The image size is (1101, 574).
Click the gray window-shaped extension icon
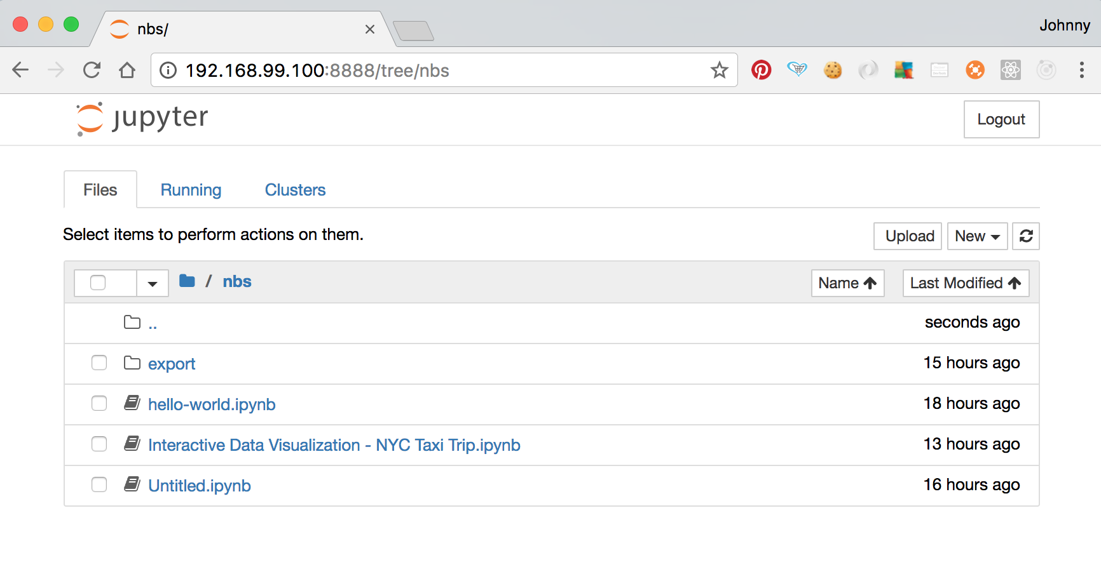point(939,70)
